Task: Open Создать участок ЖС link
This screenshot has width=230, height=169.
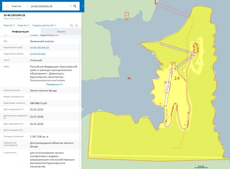Action: tap(44, 25)
